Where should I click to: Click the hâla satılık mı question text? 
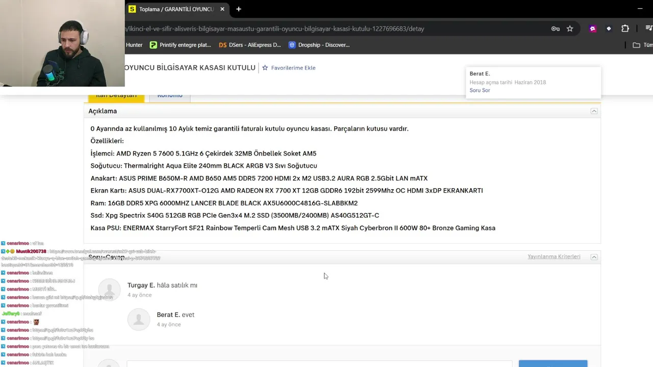click(177, 285)
